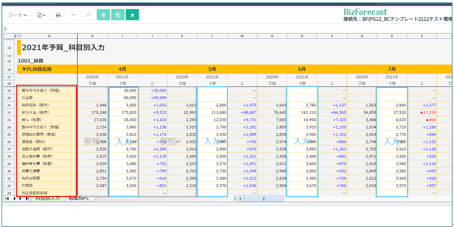Screen dimensions: 454x227
Task: Click the green X close button
Action: (x=132, y=15)
